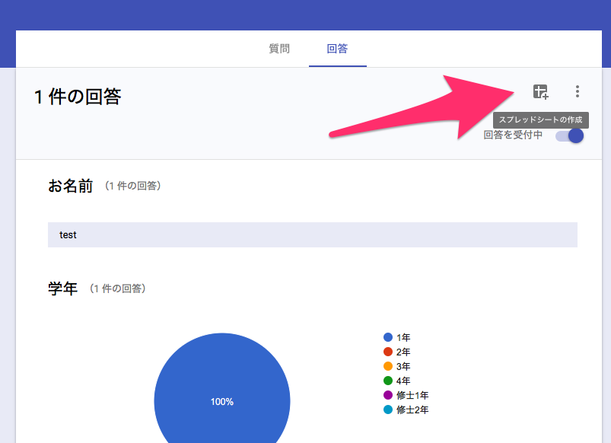Viewport: 611px width, 443px height.
Task: Select the 回答 tab
Action: click(x=337, y=47)
